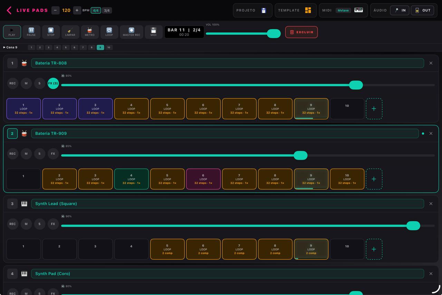Image resolution: width=442 pixels, height=295 pixels.
Task: Edit the Bateria TR-909 track name field
Action: tap(225, 133)
